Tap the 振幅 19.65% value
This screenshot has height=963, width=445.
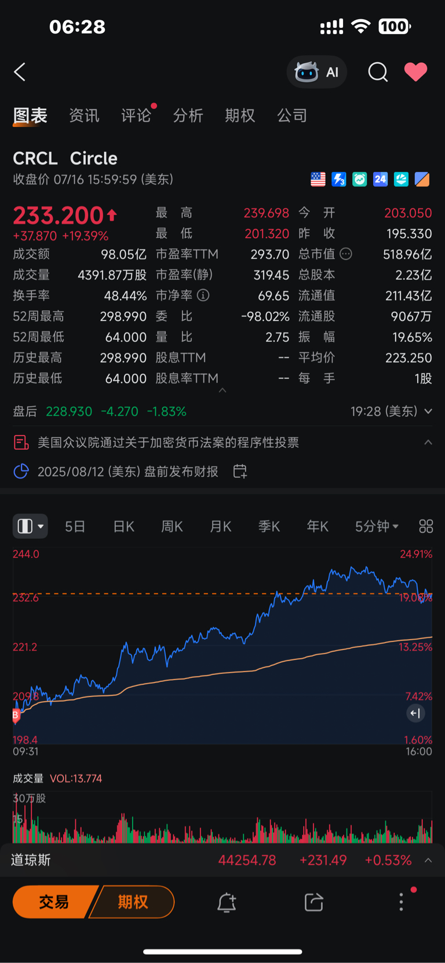pyautogui.click(x=412, y=337)
